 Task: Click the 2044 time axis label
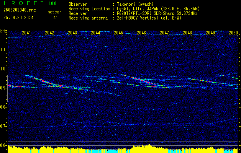coord(95,33)
